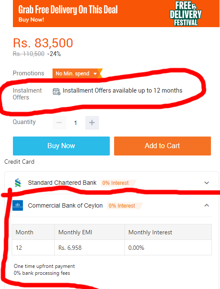
Task: Click the Rs. 83,500 price
Action: pos(43,43)
